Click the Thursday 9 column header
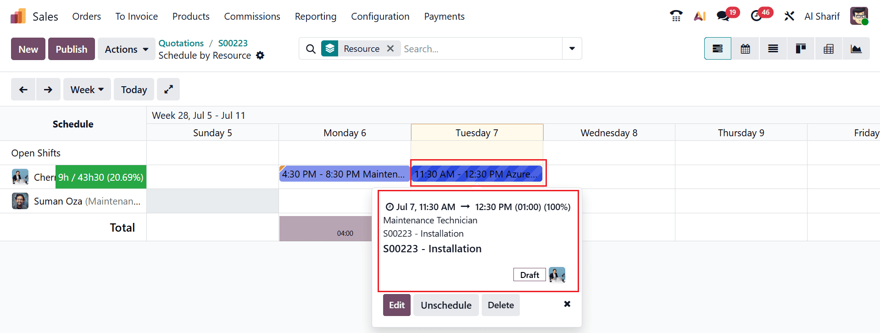 click(741, 133)
